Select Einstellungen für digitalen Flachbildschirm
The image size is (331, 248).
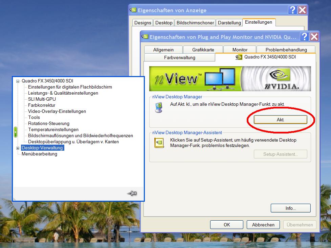click(70, 87)
